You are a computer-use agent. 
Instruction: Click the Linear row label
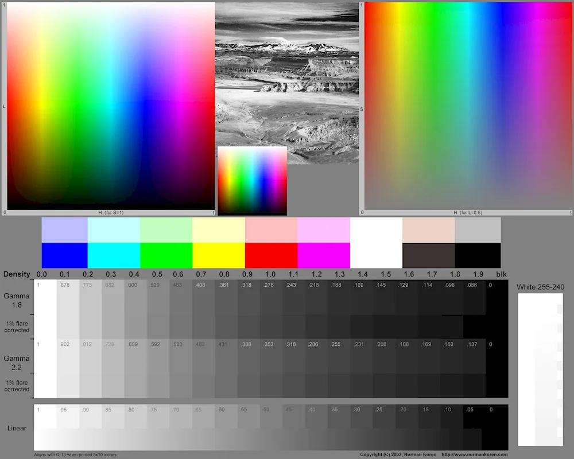tap(17, 428)
